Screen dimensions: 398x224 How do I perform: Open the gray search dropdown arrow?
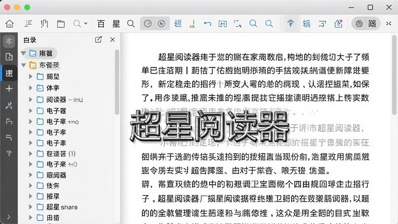(x=86, y=24)
